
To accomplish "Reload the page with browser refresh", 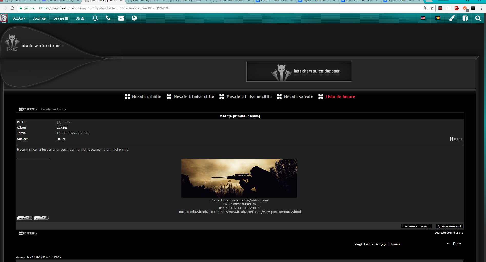I will (x=12, y=8).
